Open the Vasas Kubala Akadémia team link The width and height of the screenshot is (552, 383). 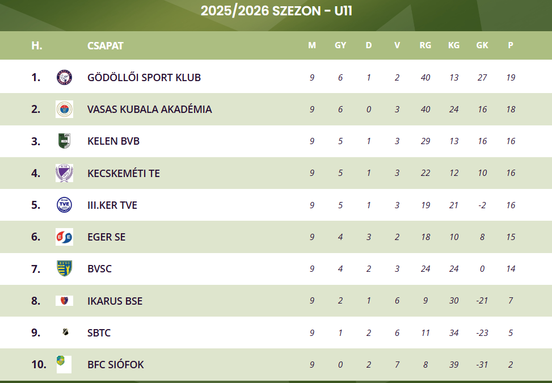point(150,110)
